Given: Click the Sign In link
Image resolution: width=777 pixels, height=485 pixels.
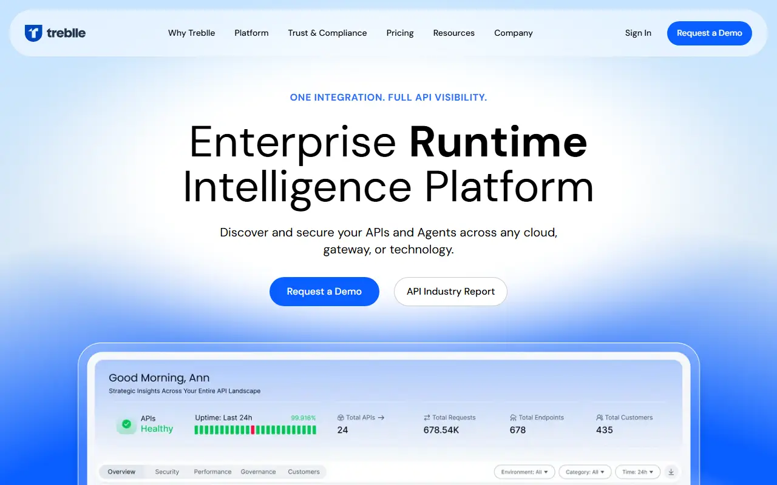Looking at the screenshot, I should [x=638, y=33].
